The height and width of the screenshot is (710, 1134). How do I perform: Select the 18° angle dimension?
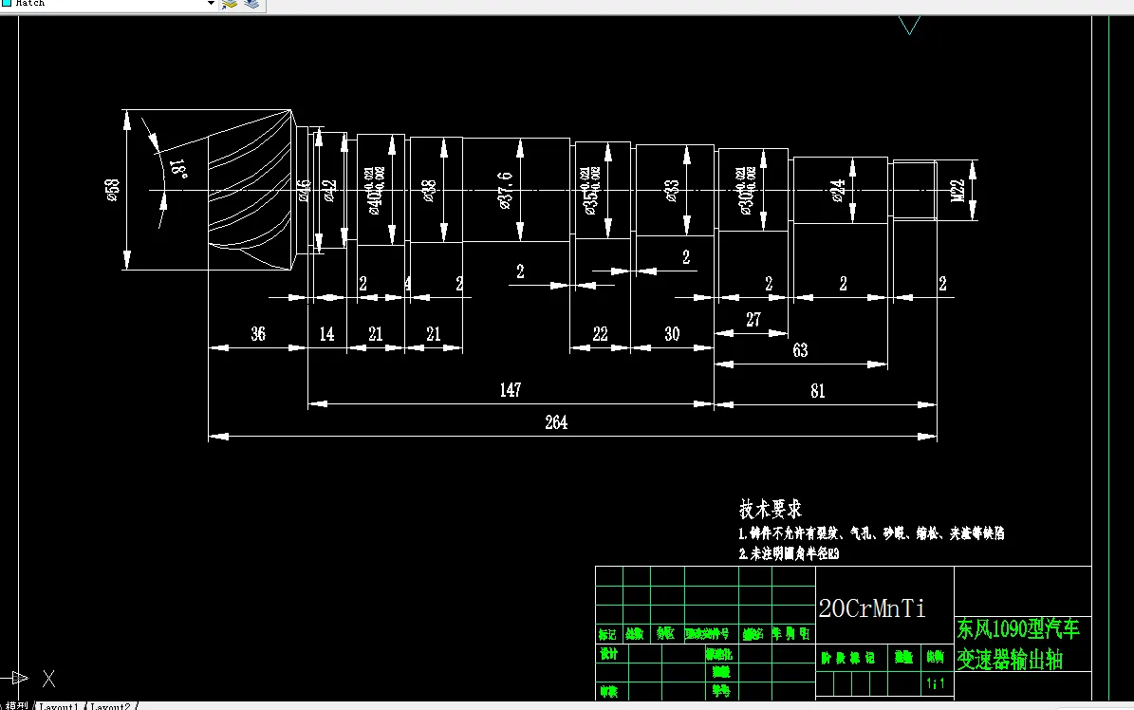[179, 169]
